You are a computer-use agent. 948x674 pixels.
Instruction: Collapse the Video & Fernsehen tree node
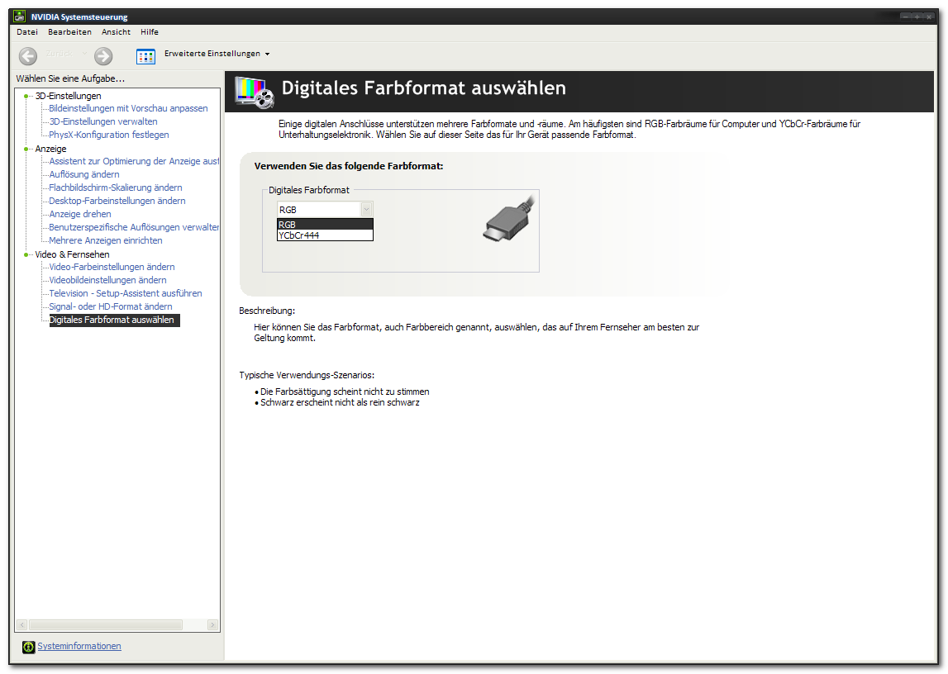pos(26,255)
